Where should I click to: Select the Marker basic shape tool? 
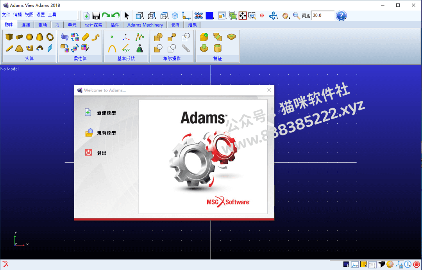(x=126, y=37)
